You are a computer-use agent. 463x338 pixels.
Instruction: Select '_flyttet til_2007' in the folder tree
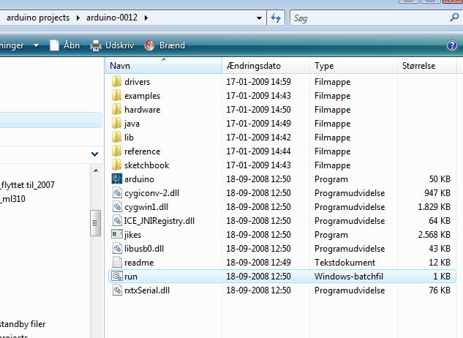pyautogui.click(x=28, y=185)
